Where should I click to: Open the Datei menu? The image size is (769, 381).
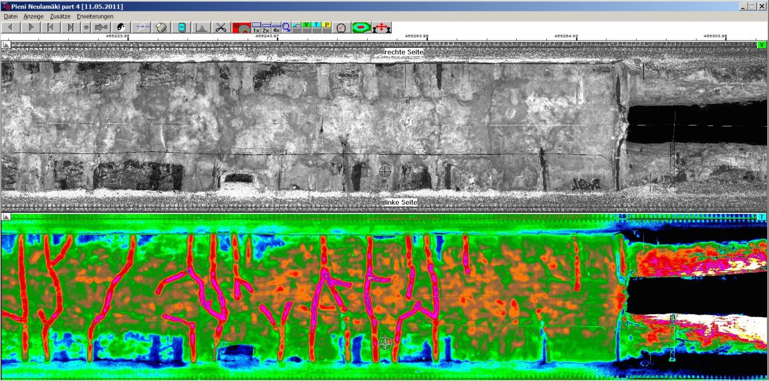click(11, 16)
